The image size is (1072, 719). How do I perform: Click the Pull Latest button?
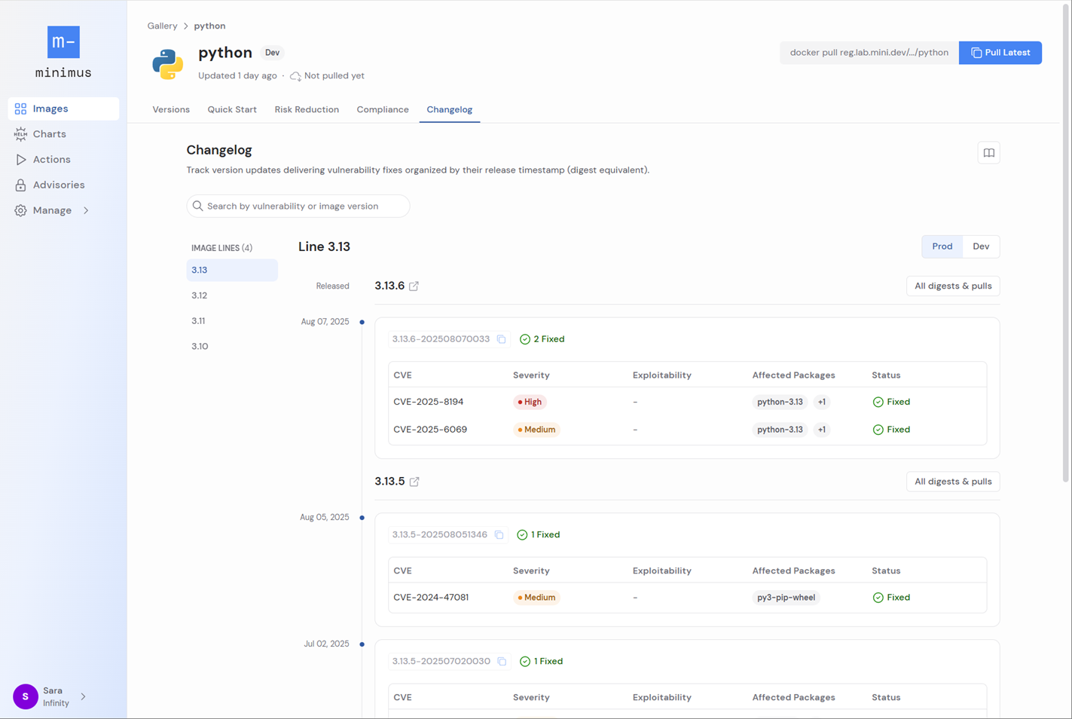1000,53
